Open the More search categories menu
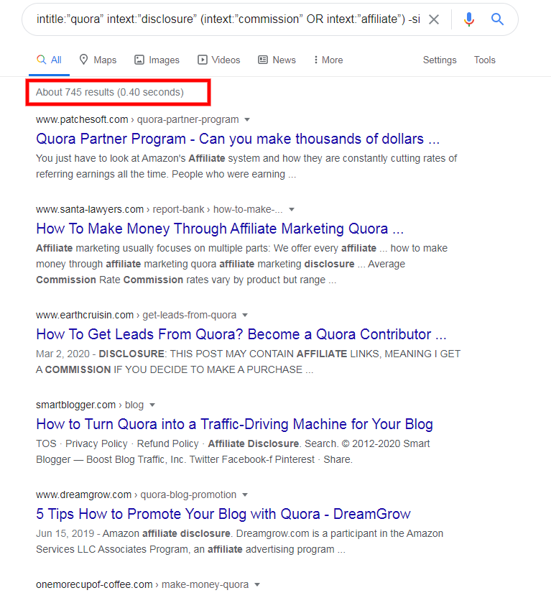This screenshot has width=551, height=598. click(x=328, y=60)
